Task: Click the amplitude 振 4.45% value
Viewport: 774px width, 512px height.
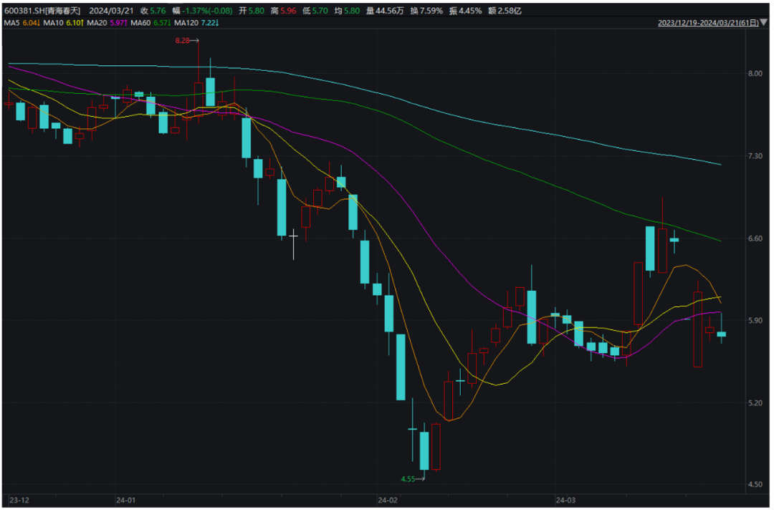Action: coord(465,11)
